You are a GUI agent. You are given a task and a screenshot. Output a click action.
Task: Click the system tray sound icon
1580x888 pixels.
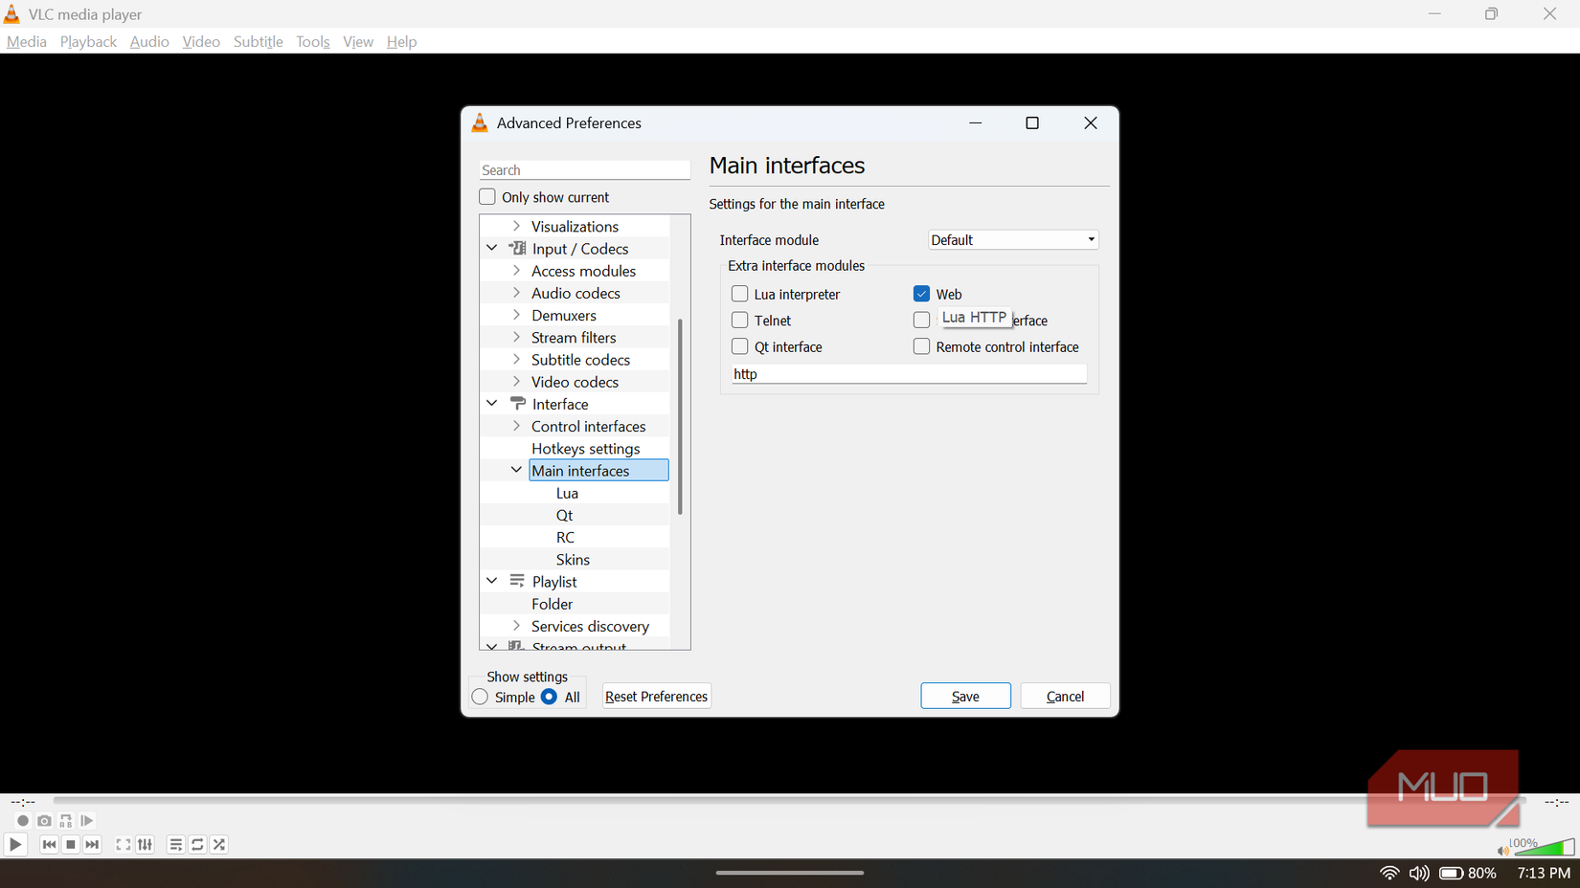(x=1419, y=873)
